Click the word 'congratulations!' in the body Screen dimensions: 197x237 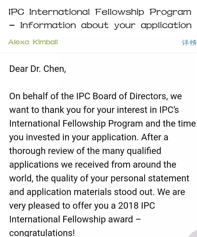tap(42, 233)
